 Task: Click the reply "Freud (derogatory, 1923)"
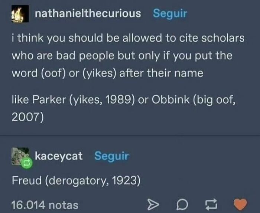tap(76, 181)
